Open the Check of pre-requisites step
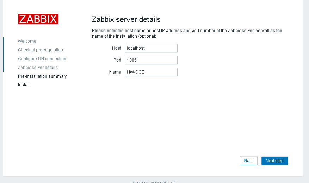The image size is (309, 183). point(41,50)
